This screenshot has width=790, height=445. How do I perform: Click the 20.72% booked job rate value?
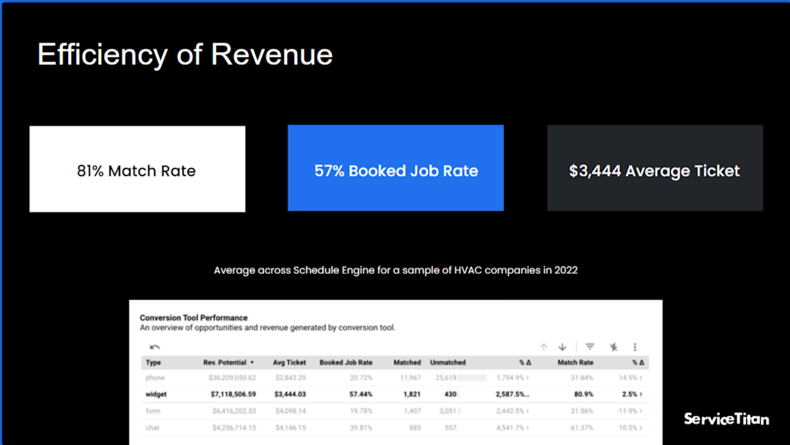[361, 378]
